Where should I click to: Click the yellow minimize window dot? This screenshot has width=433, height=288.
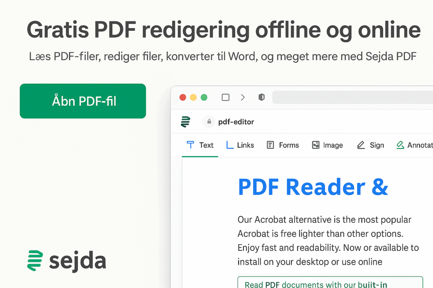(193, 97)
